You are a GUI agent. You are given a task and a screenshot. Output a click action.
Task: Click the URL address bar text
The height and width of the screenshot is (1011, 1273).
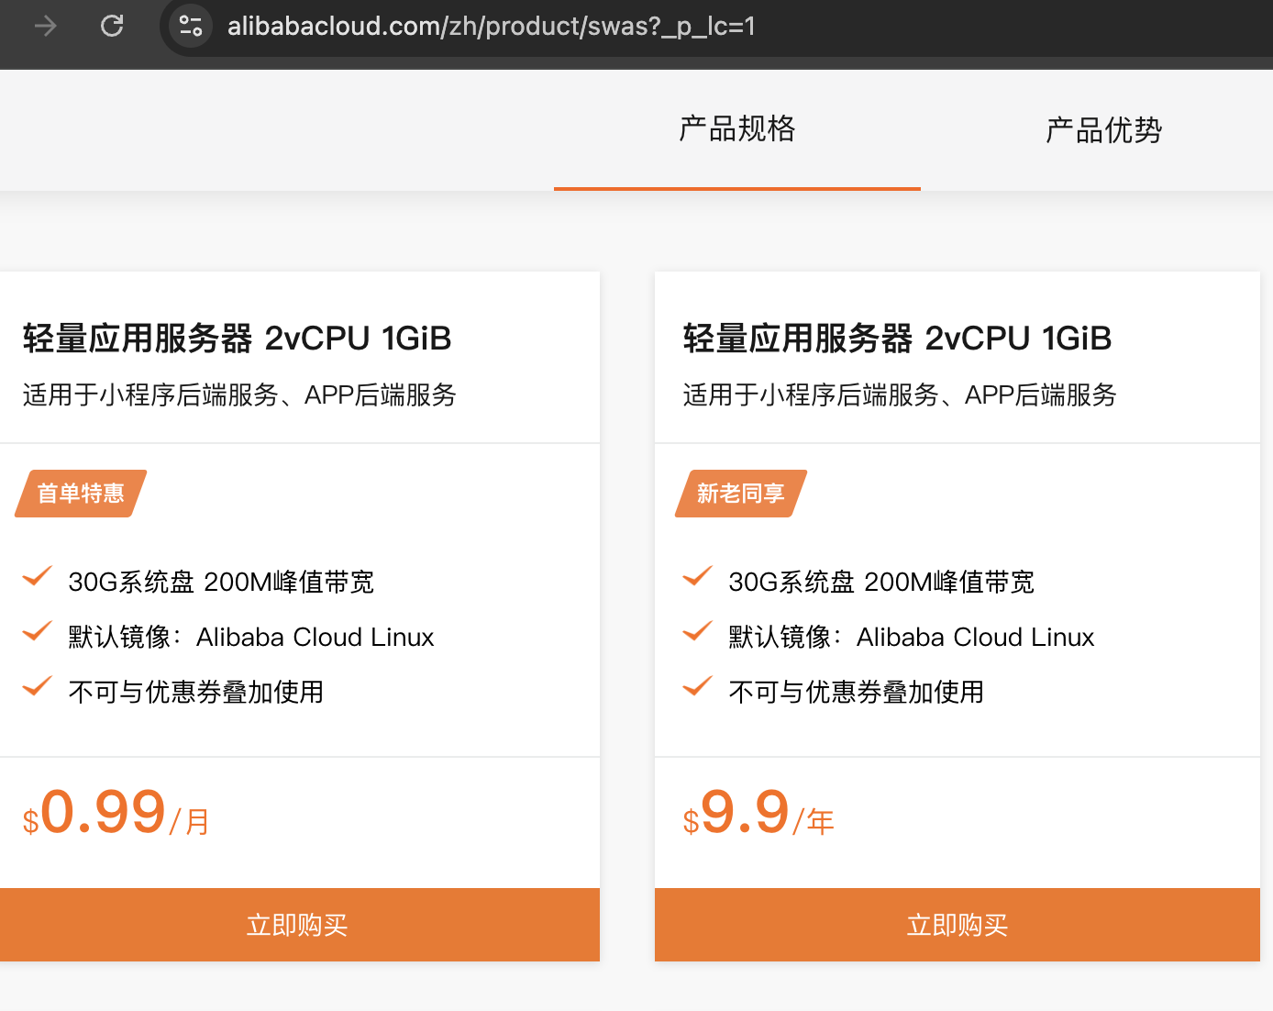point(491,26)
